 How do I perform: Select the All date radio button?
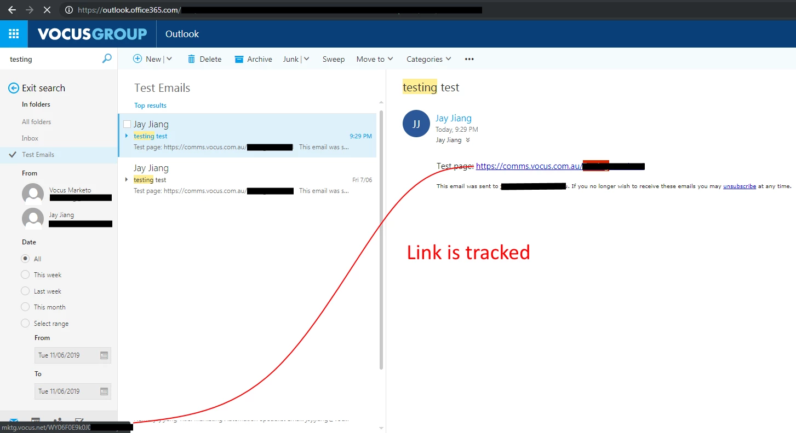pyautogui.click(x=25, y=259)
